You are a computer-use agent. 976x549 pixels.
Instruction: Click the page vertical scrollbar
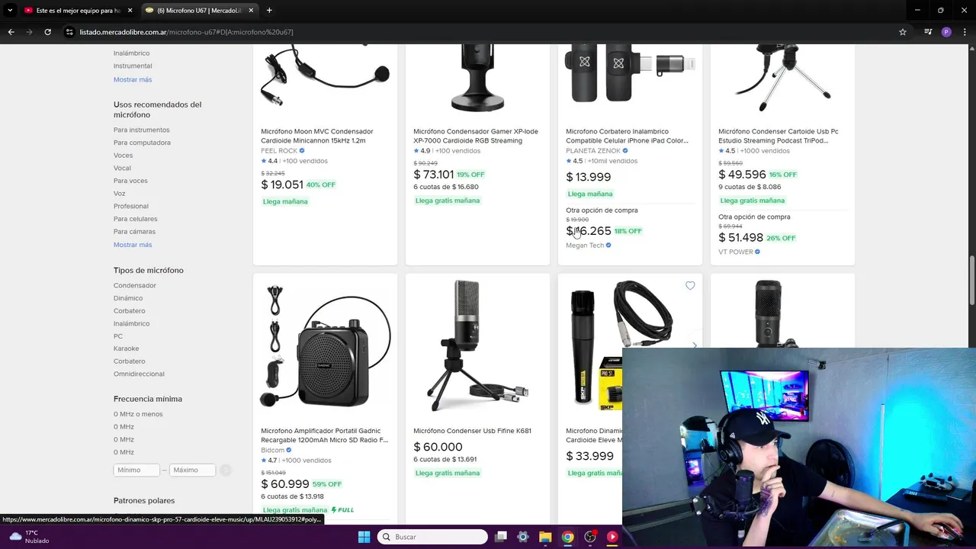(971, 282)
